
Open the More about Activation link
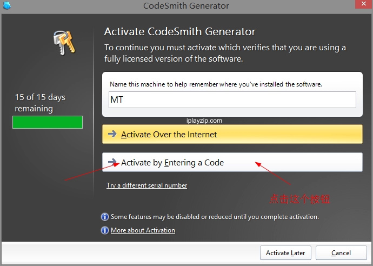143,230
